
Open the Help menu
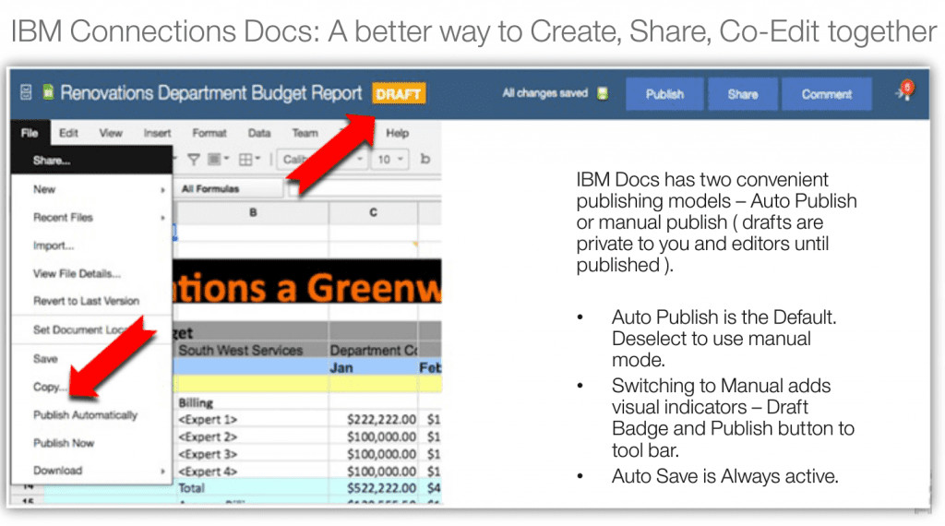(x=397, y=133)
